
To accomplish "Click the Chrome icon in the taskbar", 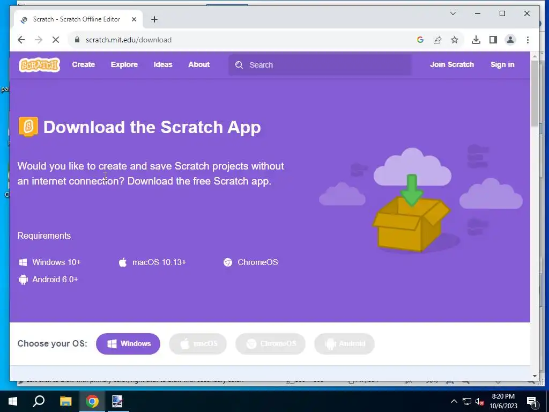I will coord(92,401).
